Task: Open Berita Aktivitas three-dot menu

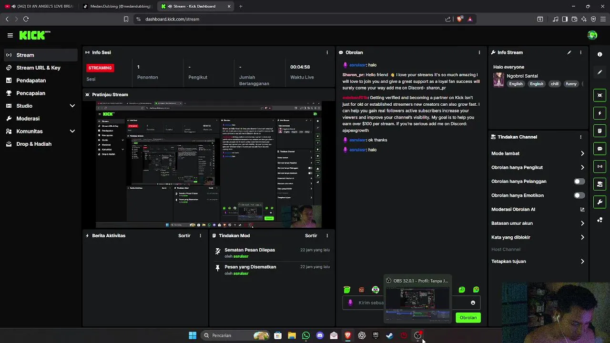Action: [x=200, y=236]
